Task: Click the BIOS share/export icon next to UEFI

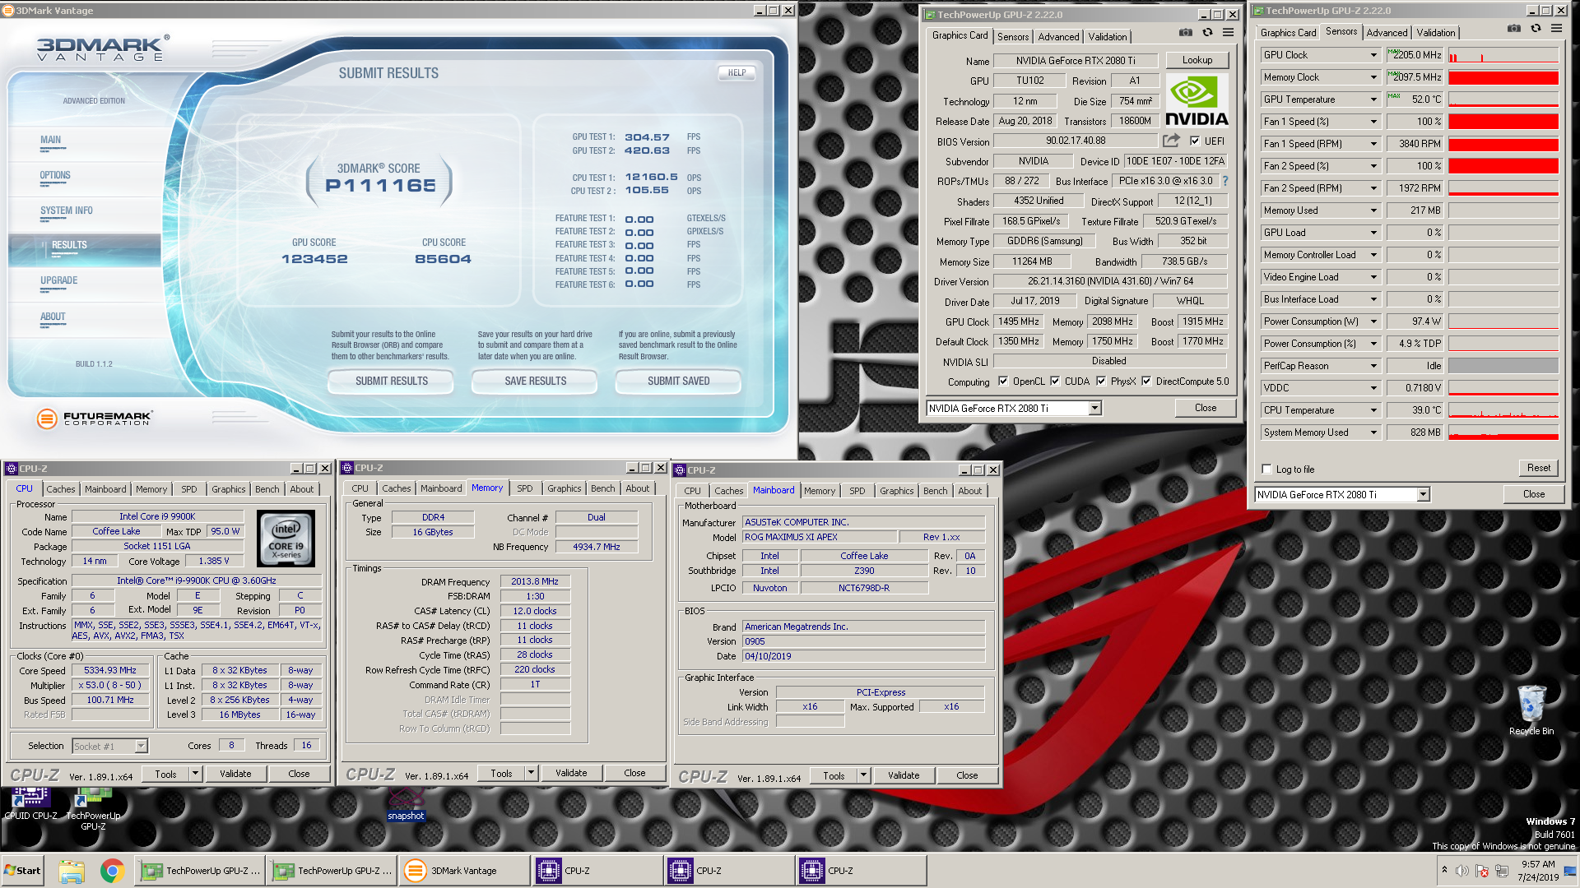Action: coord(1171,141)
